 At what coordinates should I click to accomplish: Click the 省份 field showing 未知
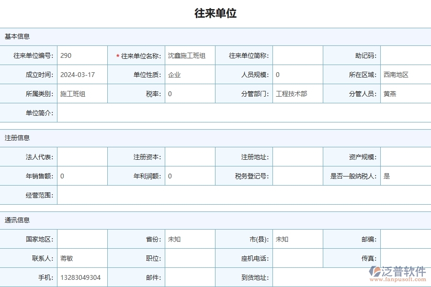tap(190, 239)
